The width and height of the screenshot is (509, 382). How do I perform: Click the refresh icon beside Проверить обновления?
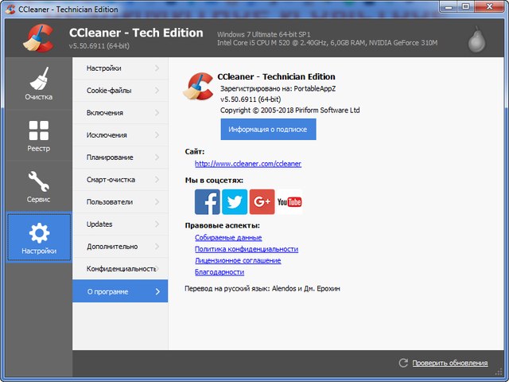[403, 363]
